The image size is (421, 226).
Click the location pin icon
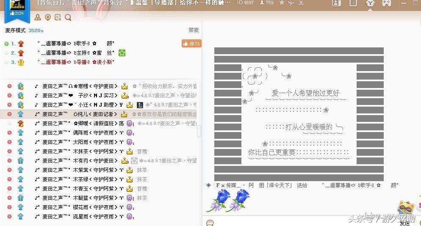[48, 17]
